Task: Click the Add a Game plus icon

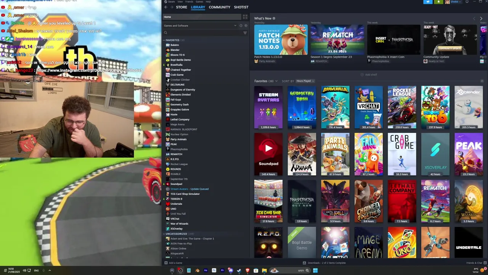Action: point(165,263)
